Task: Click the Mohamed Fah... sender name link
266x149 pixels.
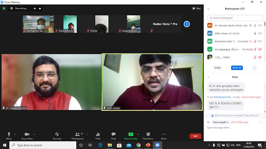Action: tap(223, 97)
